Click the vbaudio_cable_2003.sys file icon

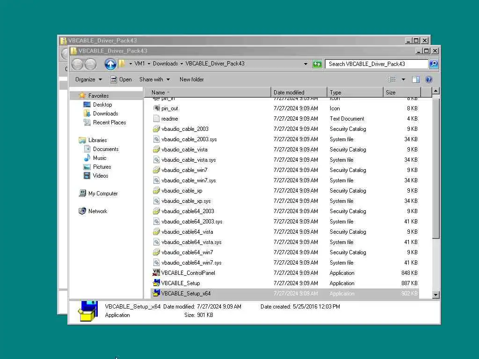156,139
